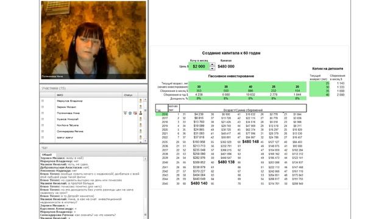The height and width of the screenshot is (219, 390).
Task: Click the user icon in Зеркин Михаил row
Action: (141, 107)
